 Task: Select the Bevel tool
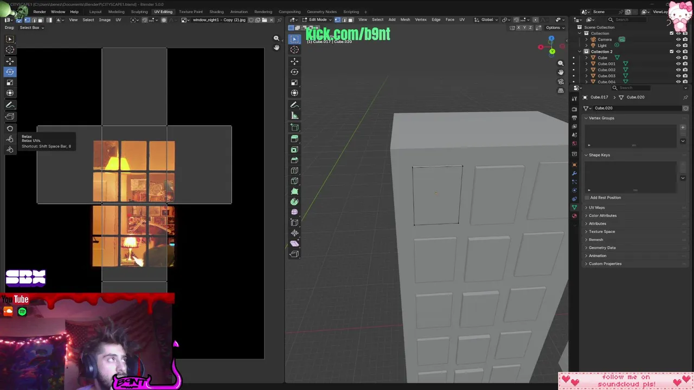(294, 160)
